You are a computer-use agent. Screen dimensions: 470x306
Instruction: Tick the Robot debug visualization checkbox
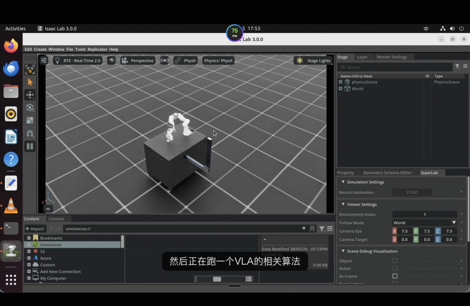click(x=395, y=269)
